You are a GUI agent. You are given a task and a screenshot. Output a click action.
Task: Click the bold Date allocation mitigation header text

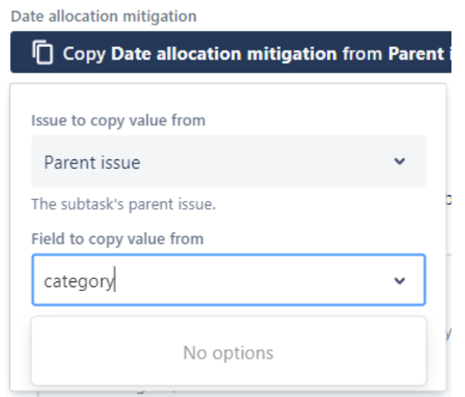click(225, 54)
